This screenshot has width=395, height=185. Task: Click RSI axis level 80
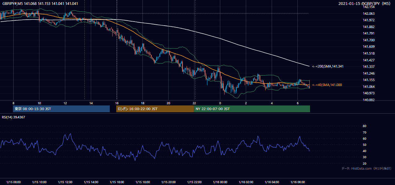coord(364,126)
